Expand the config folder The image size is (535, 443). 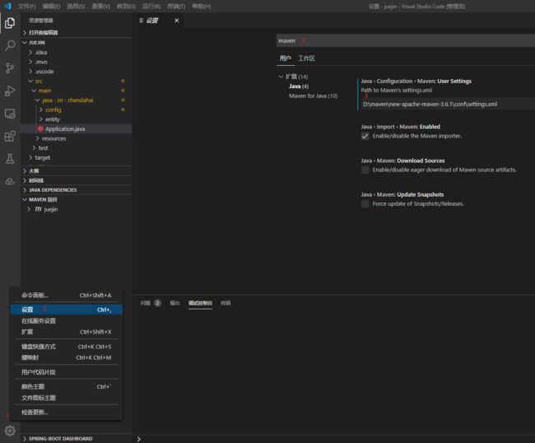point(41,110)
